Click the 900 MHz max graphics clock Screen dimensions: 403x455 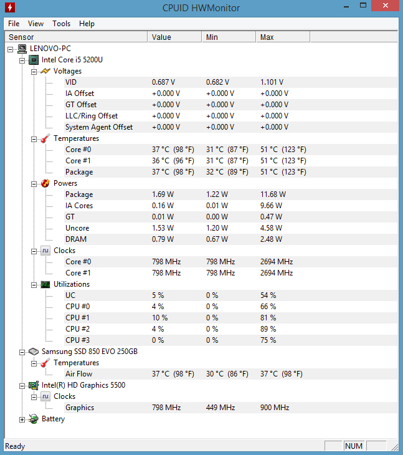275,408
